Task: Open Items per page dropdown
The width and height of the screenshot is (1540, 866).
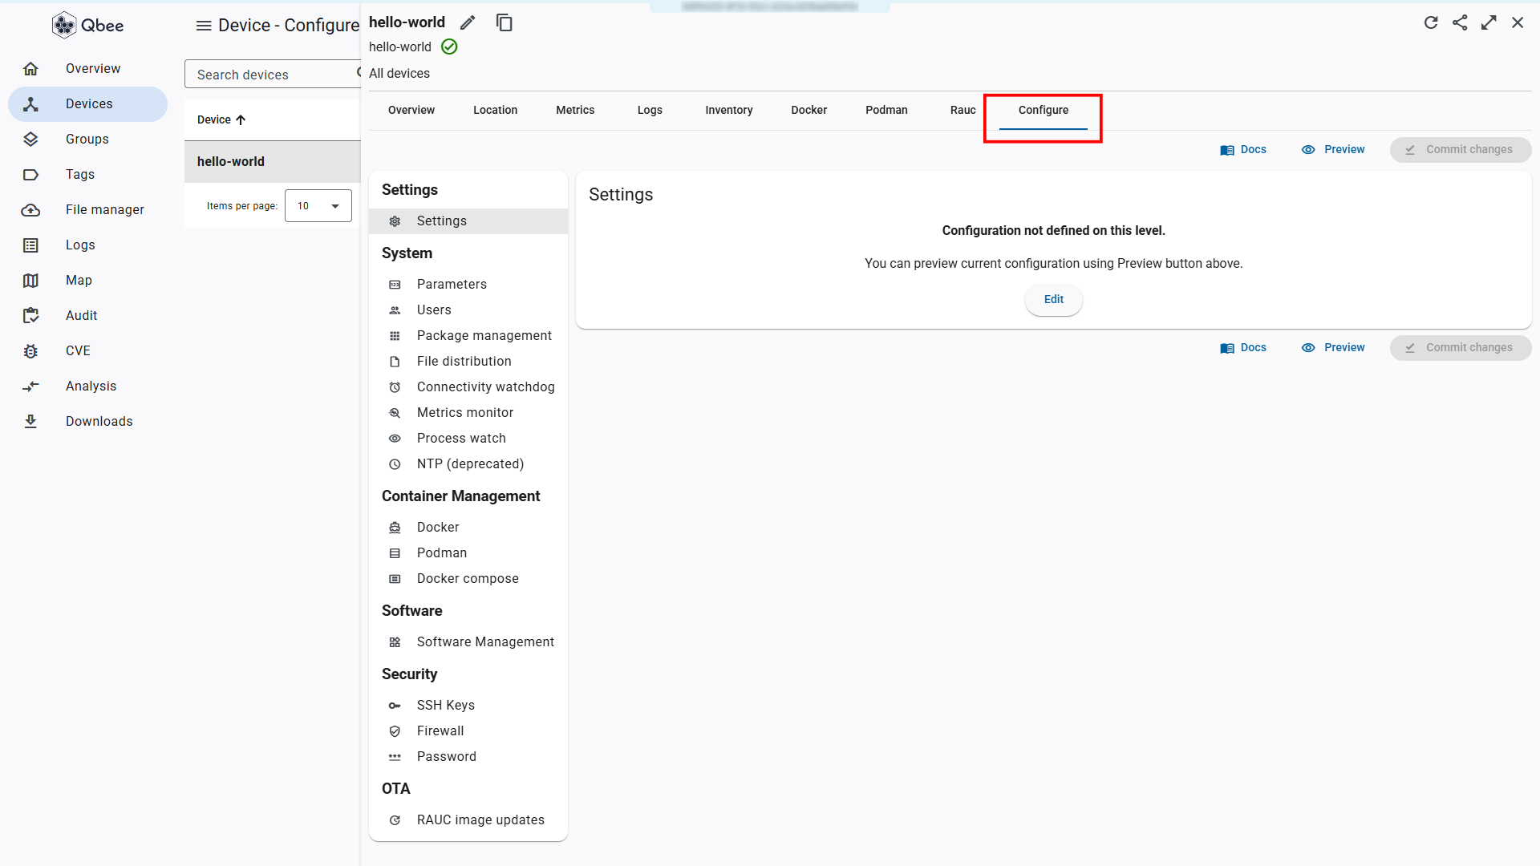Action: [318, 206]
